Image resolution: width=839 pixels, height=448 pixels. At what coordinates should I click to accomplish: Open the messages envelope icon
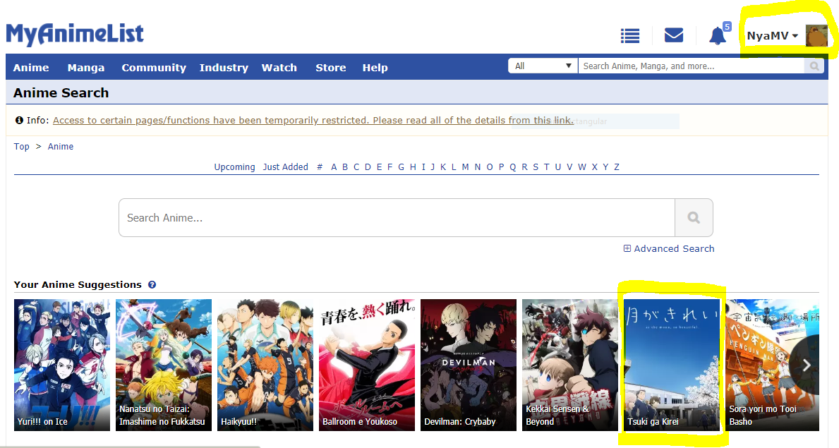tap(674, 35)
